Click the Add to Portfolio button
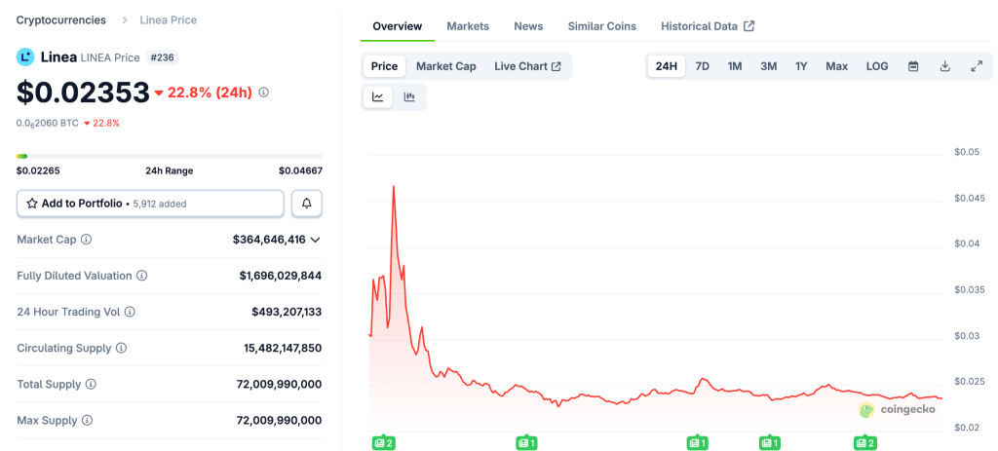998x451 pixels. [150, 204]
